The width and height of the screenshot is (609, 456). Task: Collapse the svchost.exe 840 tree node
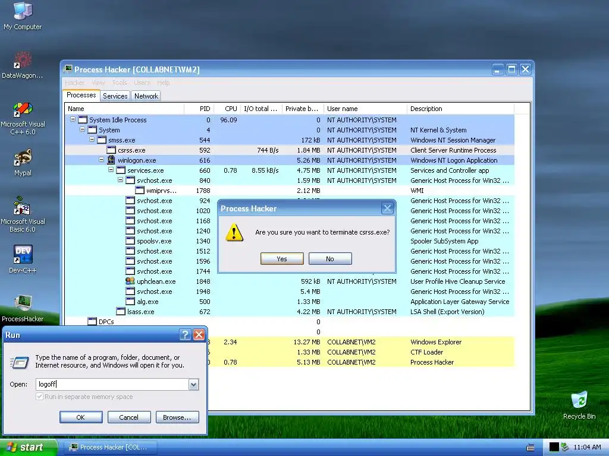[x=120, y=180]
